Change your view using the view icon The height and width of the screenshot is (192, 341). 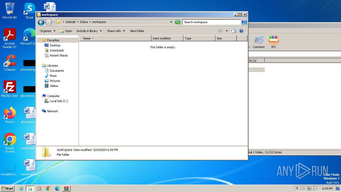click(220, 31)
